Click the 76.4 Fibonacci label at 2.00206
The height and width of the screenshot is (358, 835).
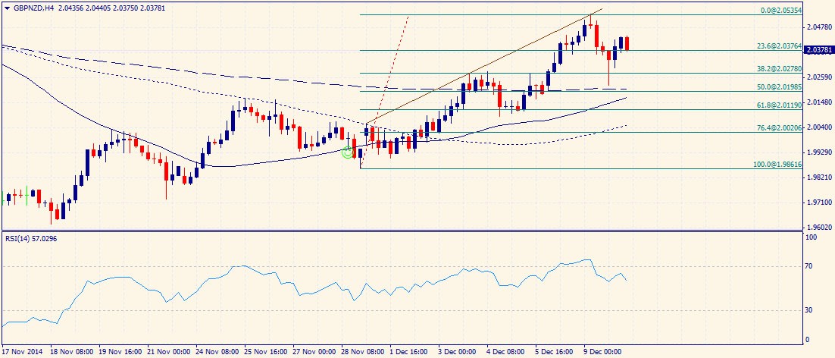tap(779, 128)
